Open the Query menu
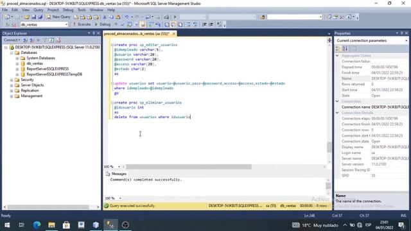 pos(39,10)
